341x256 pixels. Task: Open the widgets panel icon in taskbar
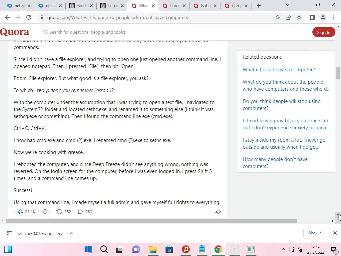8,249
